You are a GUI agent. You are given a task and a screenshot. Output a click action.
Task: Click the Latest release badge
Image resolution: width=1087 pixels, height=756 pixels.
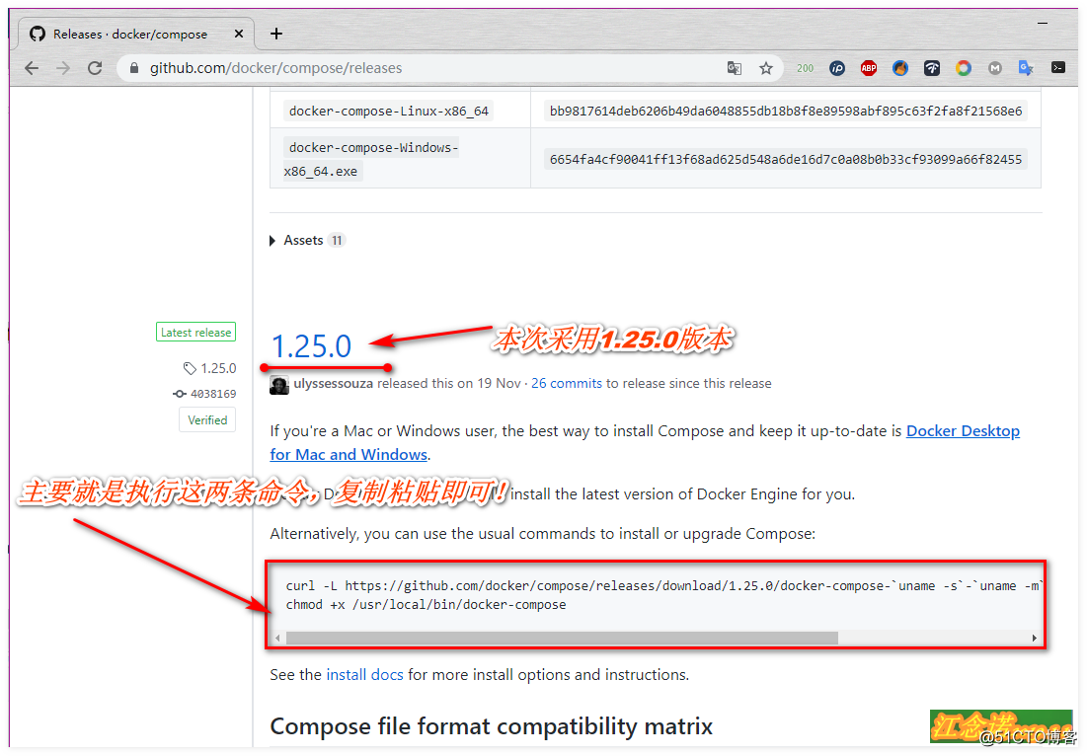pos(196,333)
